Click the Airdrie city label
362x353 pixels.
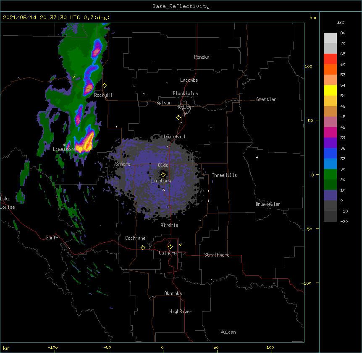point(169,225)
